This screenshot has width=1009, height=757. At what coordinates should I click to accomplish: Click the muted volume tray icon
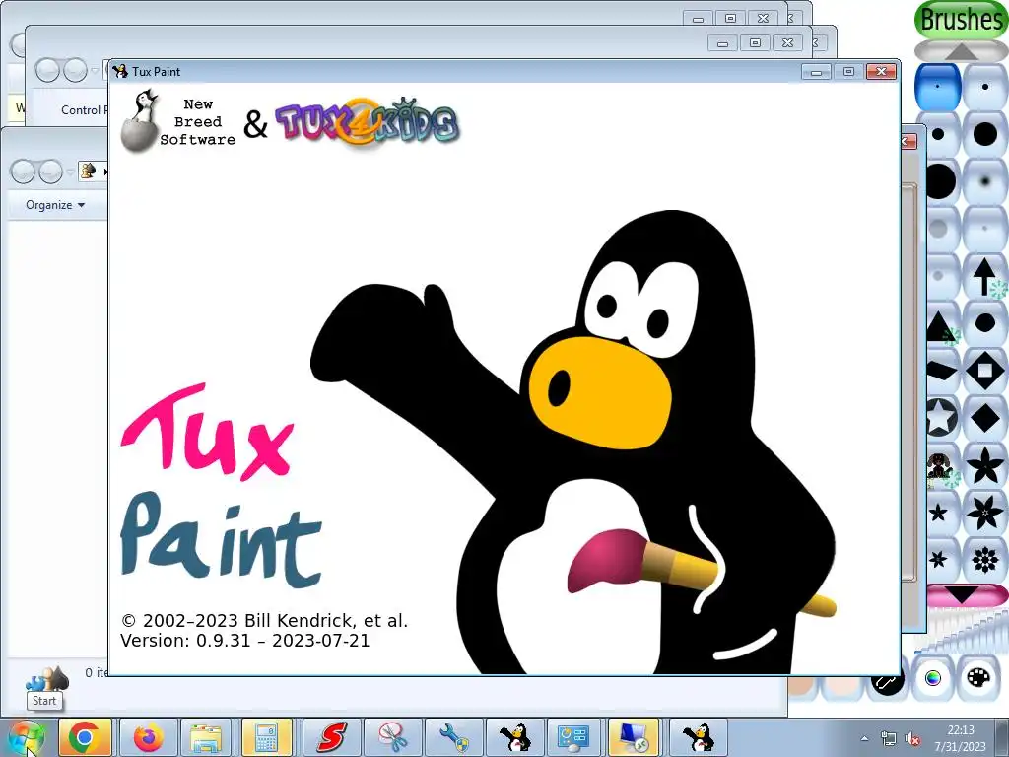[911, 738]
